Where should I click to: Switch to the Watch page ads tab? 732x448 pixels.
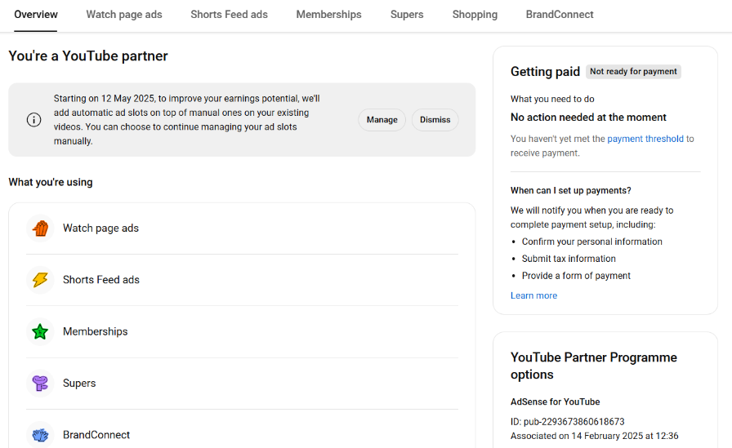(124, 15)
